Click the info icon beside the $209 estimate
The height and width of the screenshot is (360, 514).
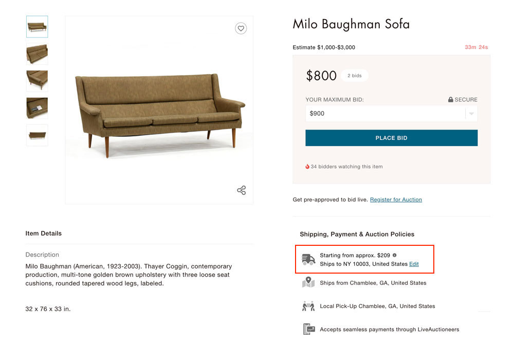(395, 255)
